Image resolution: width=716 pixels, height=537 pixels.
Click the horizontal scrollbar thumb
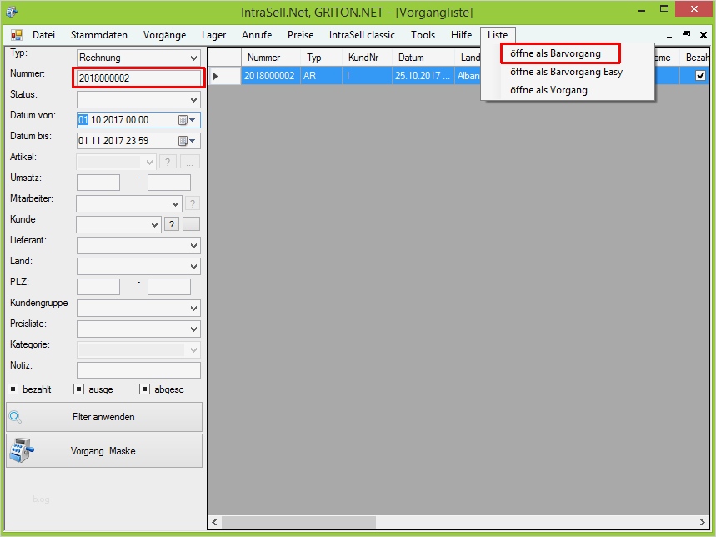click(299, 522)
